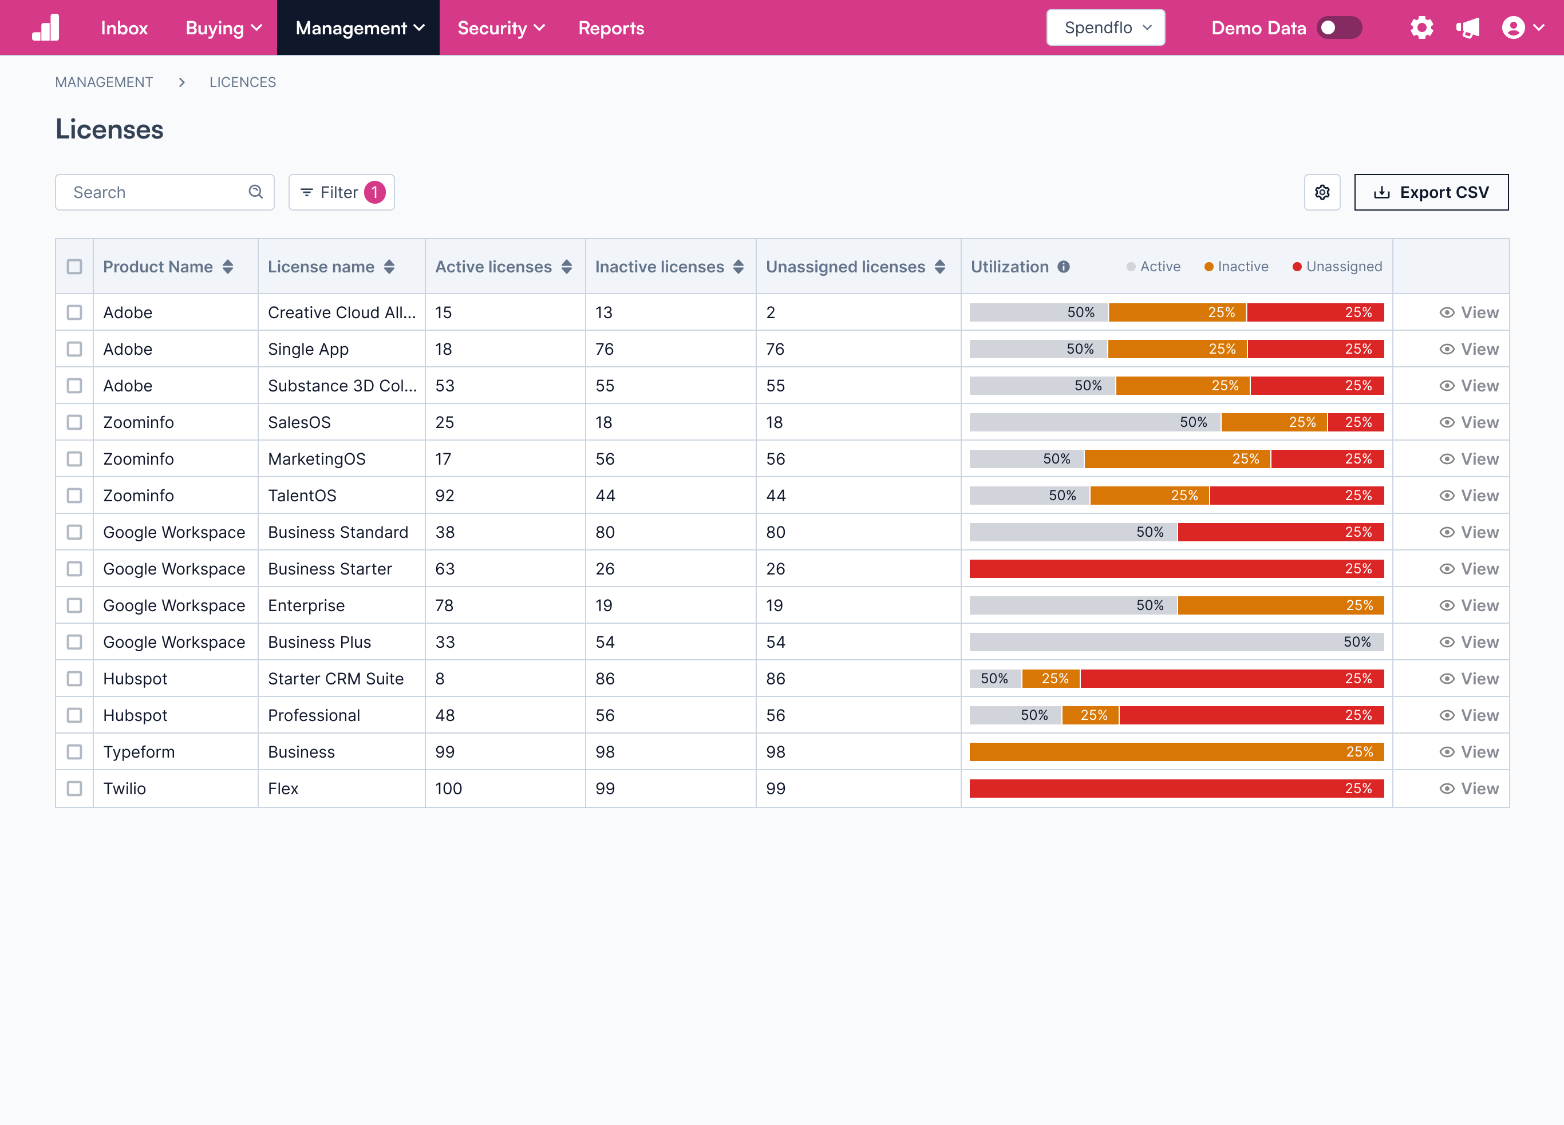Check the select-all header checkbox
Screen dimensions: 1564x1125
pos(74,267)
